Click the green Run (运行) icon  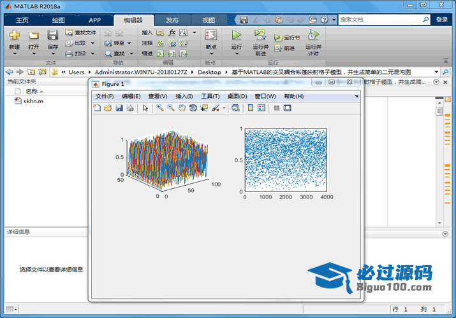237,35
